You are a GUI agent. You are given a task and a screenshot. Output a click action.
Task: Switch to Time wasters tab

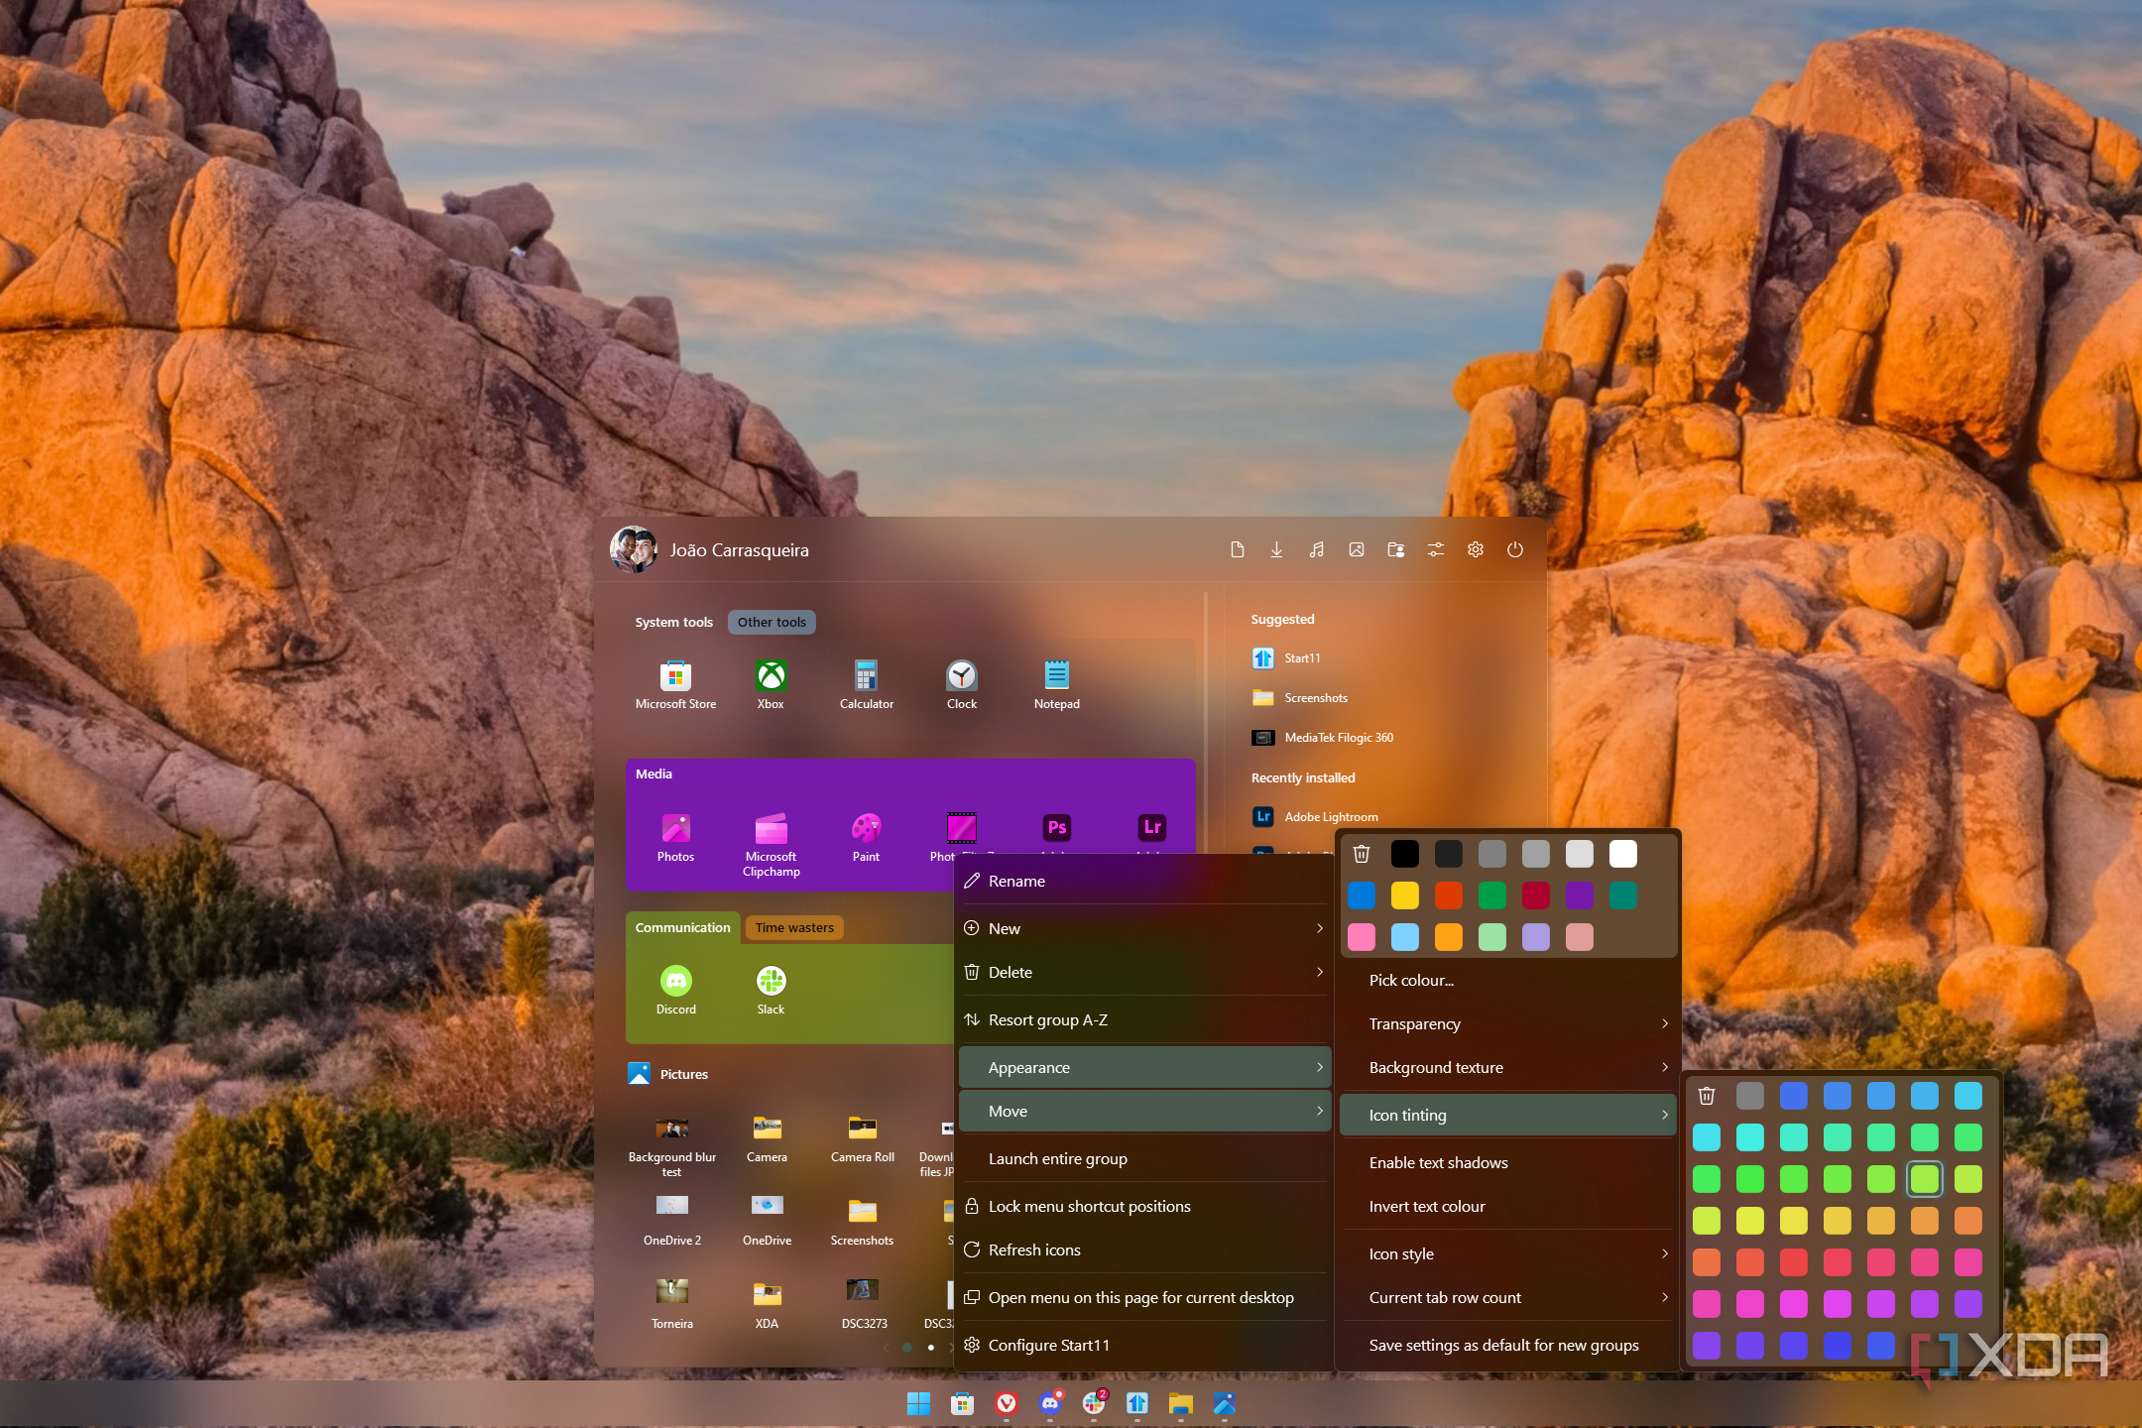794,927
